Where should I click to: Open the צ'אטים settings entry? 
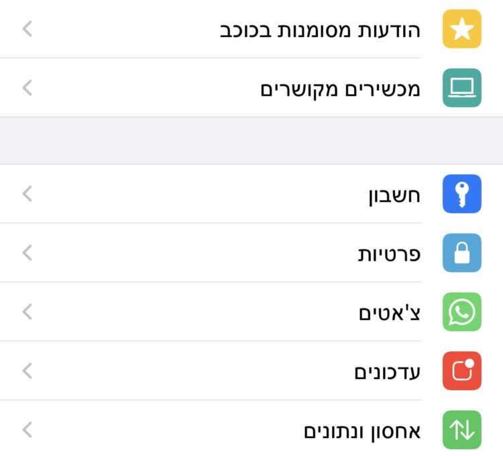click(251, 312)
